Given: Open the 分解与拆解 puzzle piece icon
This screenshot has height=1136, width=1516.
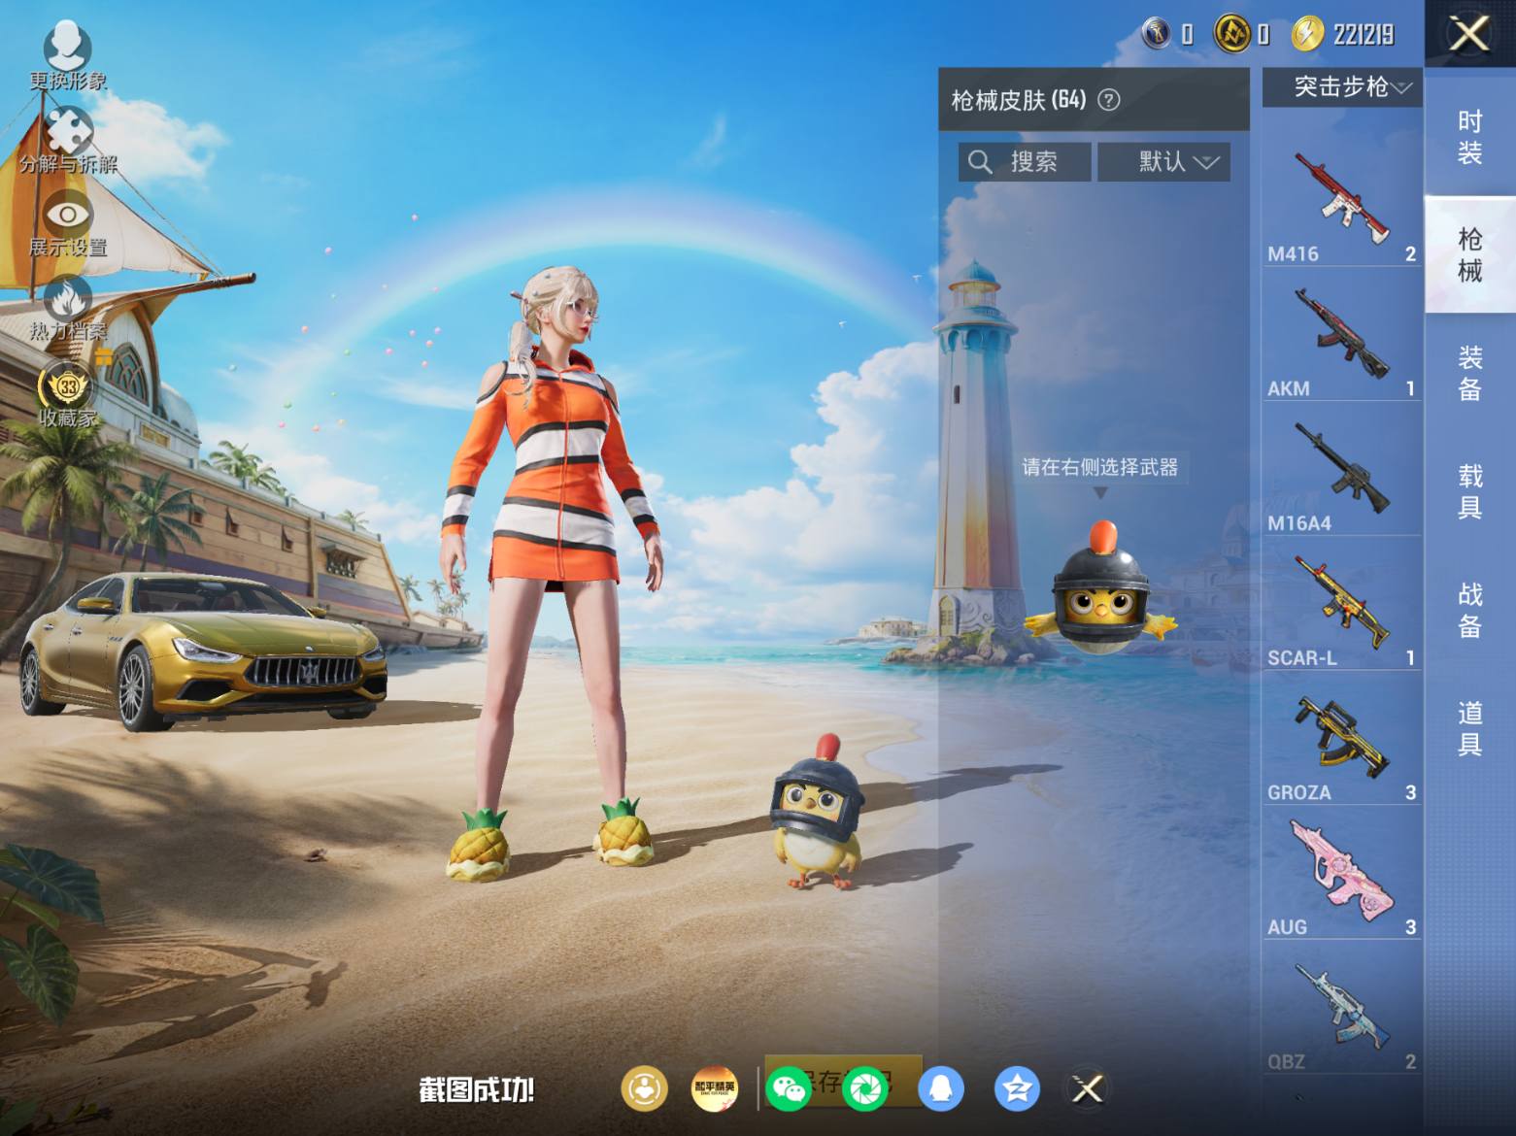Looking at the screenshot, I should click(68, 139).
